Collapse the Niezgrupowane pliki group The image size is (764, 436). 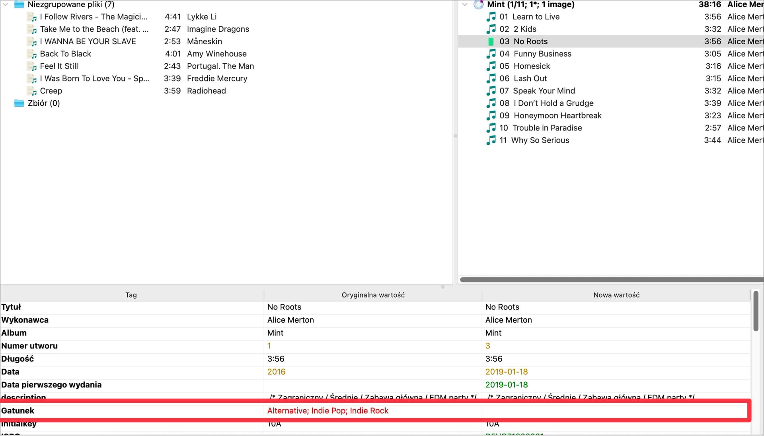6,5
